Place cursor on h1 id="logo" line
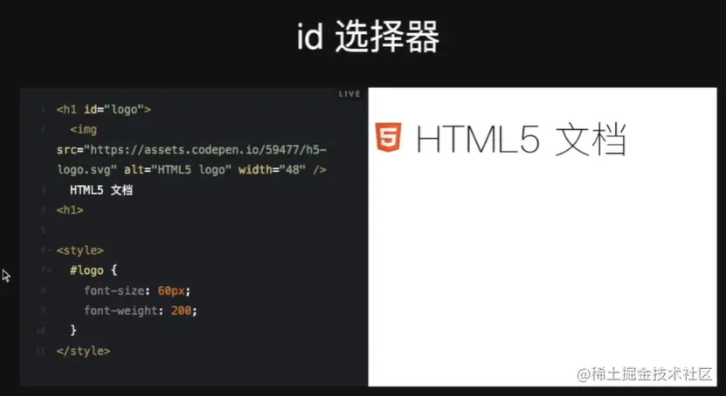 [104, 110]
